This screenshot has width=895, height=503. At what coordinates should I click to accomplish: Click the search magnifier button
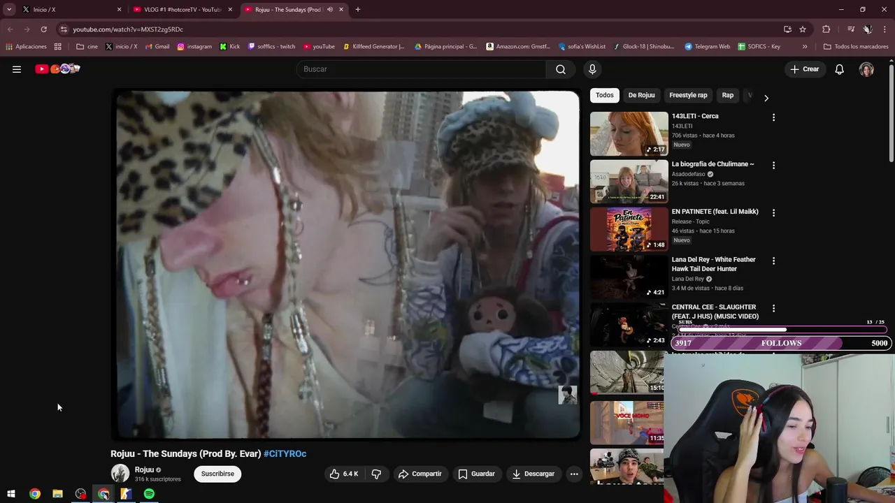click(561, 69)
